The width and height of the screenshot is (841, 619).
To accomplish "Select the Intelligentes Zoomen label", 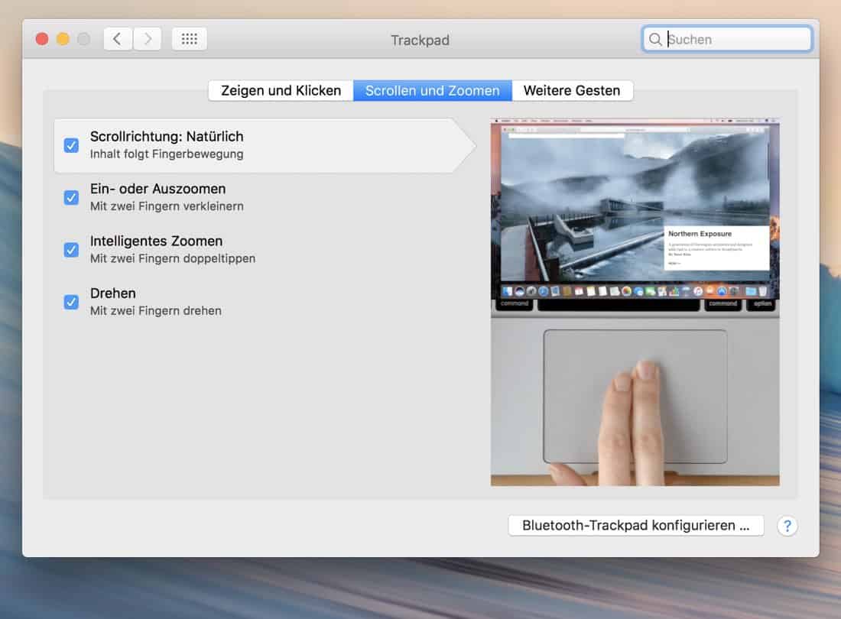I will point(156,241).
